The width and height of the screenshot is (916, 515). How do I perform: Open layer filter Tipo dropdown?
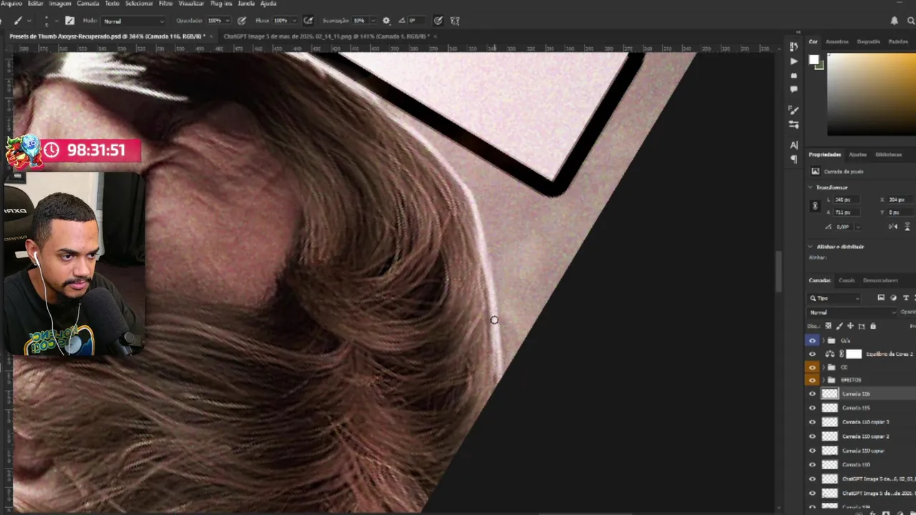point(834,298)
